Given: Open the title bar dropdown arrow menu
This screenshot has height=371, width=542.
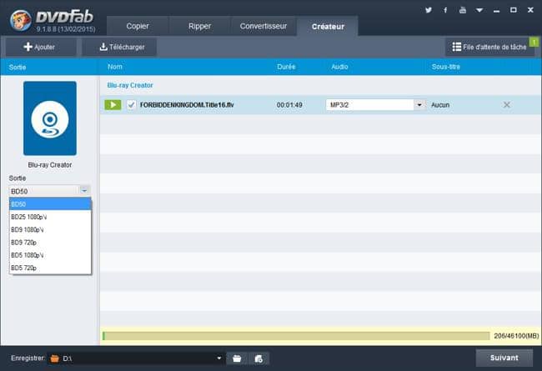Looking at the screenshot, I should point(479,10).
